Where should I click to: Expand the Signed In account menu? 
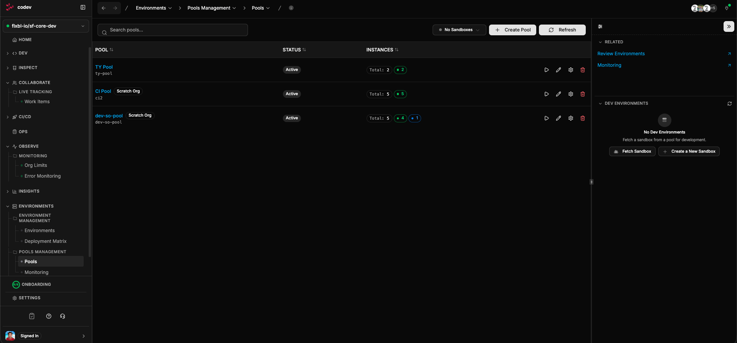click(84, 336)
